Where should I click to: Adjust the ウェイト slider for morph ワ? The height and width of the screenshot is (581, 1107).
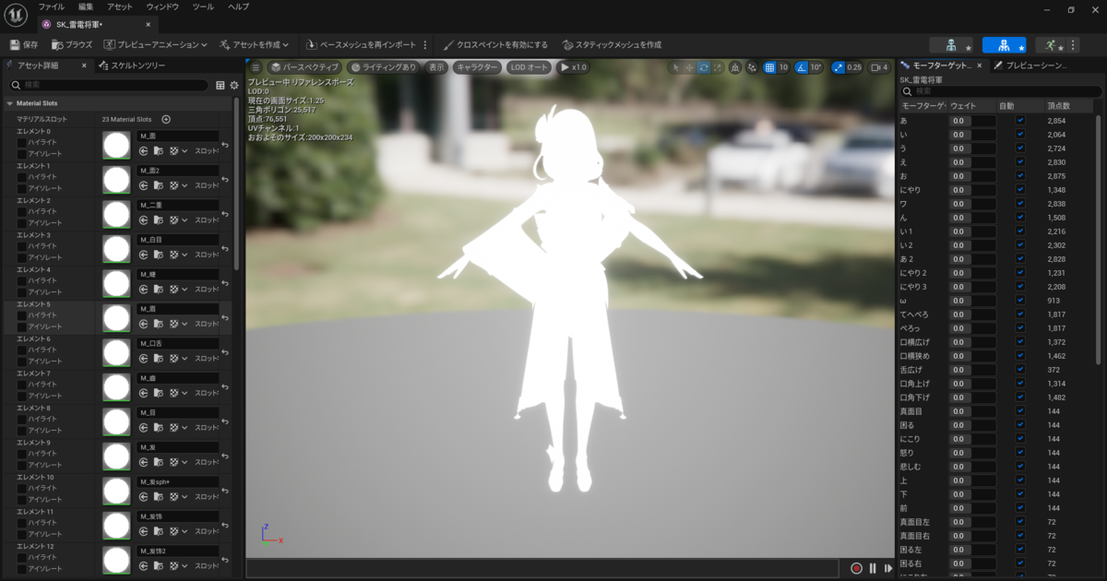[972, 204]
